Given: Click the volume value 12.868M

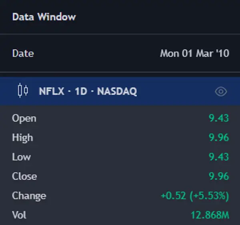Looking at the screenshot, I should point(210,215).
